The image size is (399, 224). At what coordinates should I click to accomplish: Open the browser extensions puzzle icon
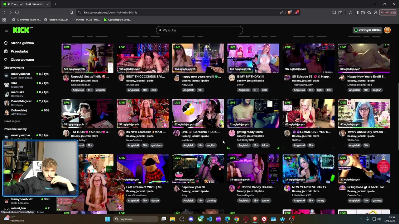pyautogui.click(x=334, y=12)
